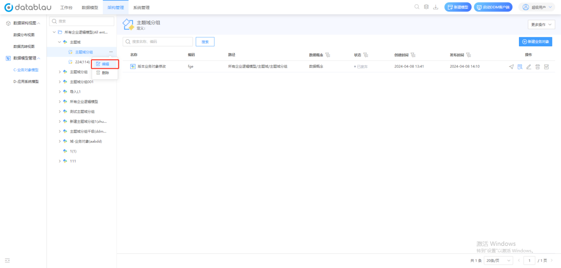Select the 域-业务对象(aabdd) tree item
Viewport: 561px width, 268px height.
pos(86,141)
